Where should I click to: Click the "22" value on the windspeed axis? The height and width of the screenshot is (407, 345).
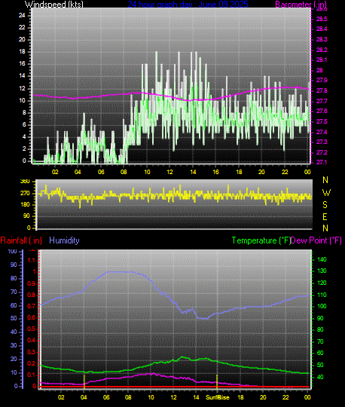coord(22,27)
